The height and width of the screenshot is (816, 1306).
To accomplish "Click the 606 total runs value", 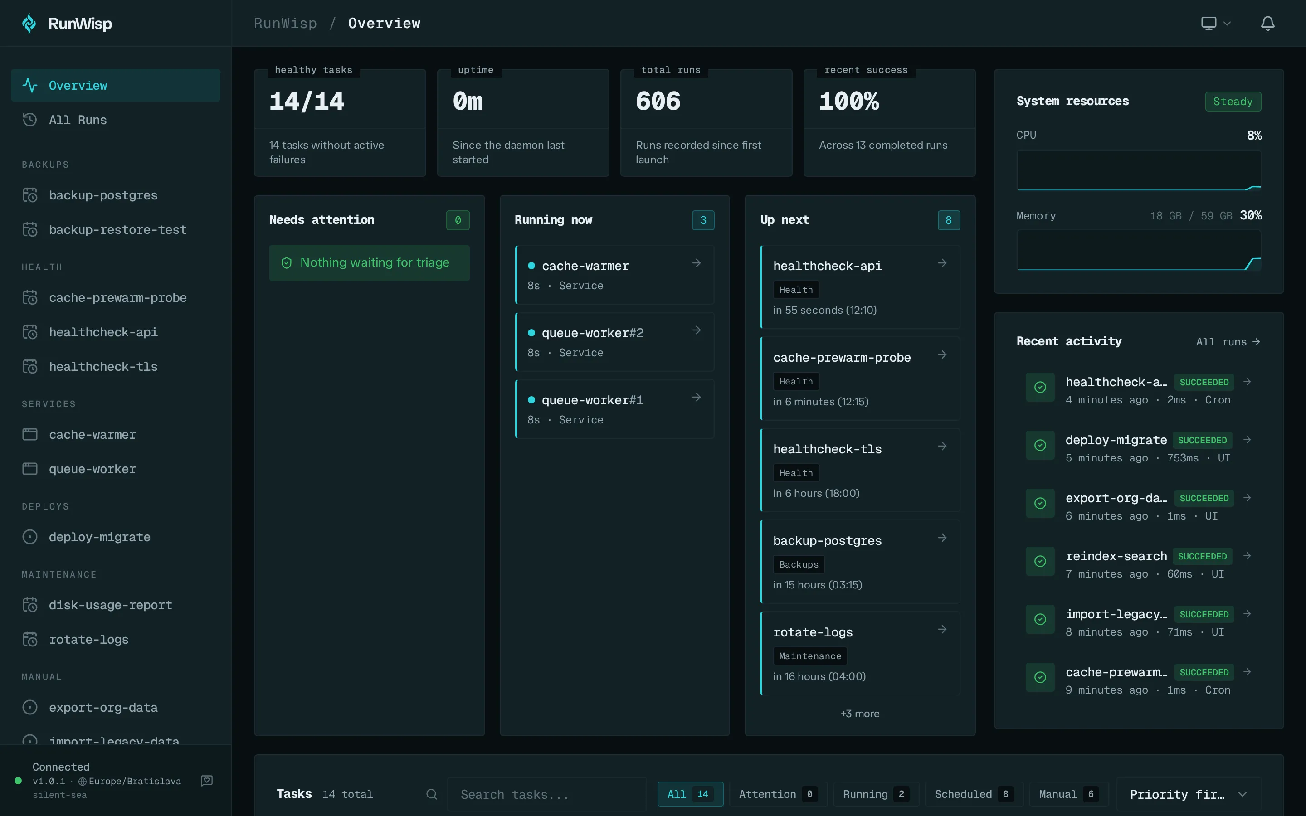I will pyautogui.click(x=658, y=102).
